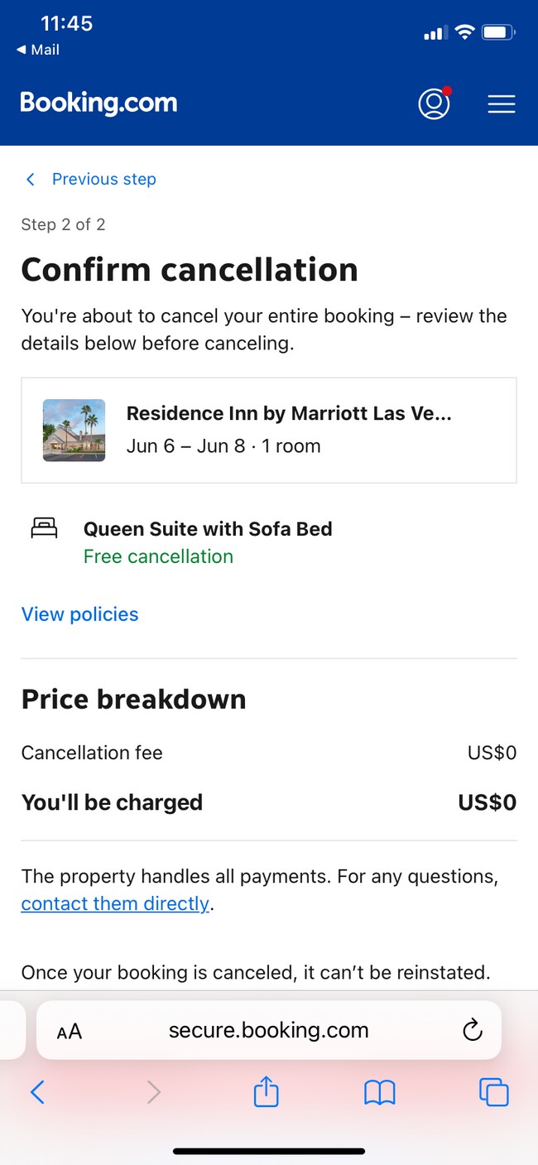Screen dimensions: 538x1165
Task: Open the hamburger navigation menu
Action: click(x=501, y=104)
